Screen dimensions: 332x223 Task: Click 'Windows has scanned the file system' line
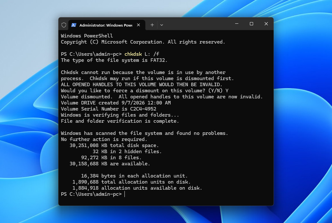click(x=144, y=133)
